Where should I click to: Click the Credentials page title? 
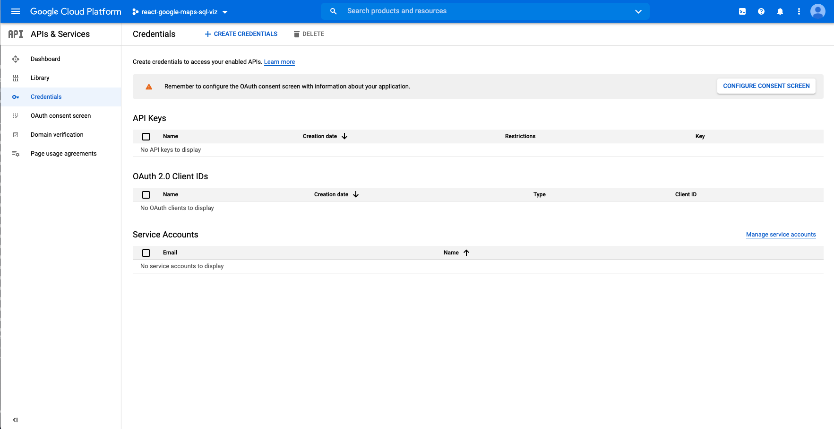[154, 34]
